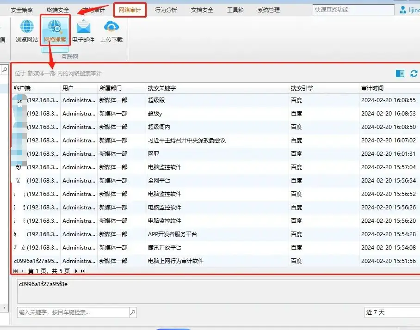Open the 浏览网站 audit icon
The height and width of the screenshot is (330, 420).
(27, 31)
